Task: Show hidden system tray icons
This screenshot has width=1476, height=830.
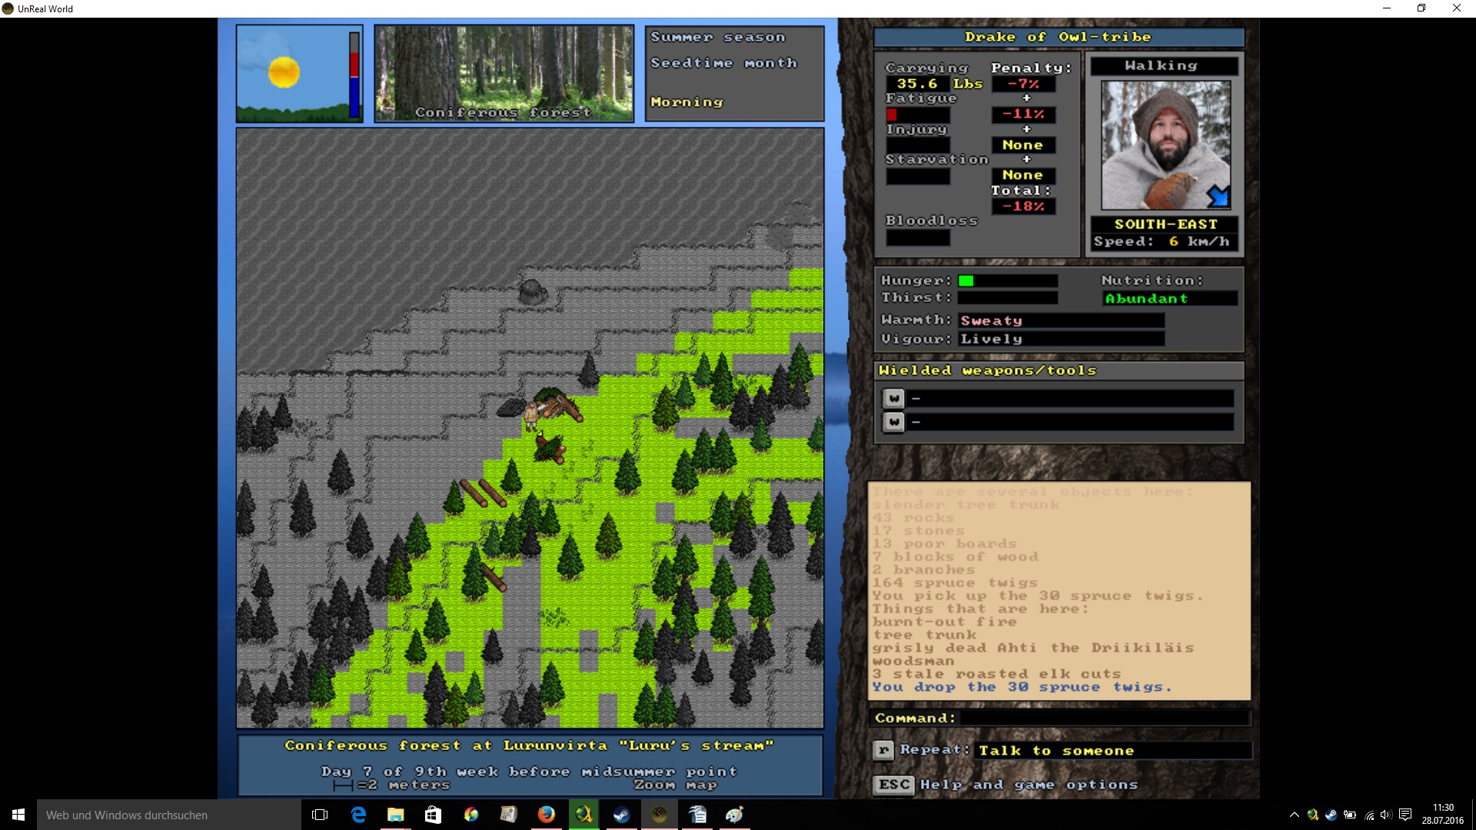Action: [x=1295, y=815]
